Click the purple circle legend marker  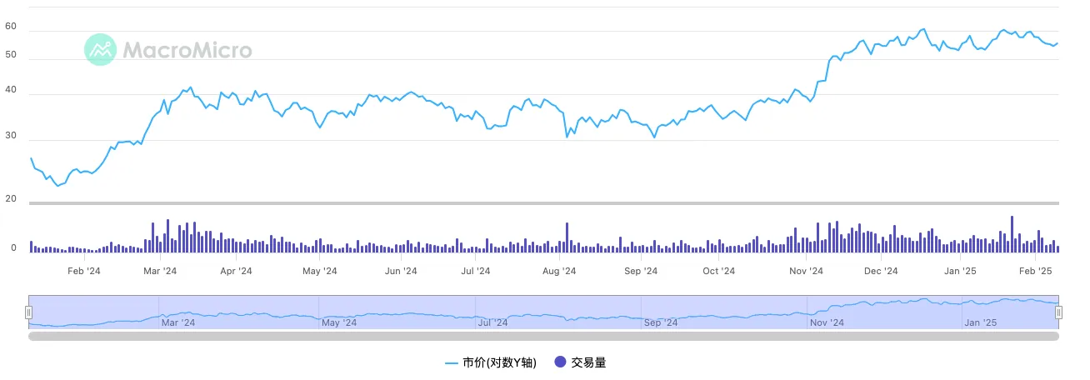pos(560,362)
